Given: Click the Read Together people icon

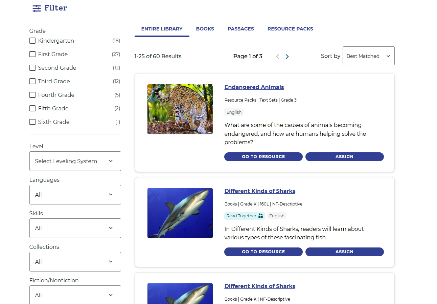Looking at the screenshot, I should tap(261, 216).
